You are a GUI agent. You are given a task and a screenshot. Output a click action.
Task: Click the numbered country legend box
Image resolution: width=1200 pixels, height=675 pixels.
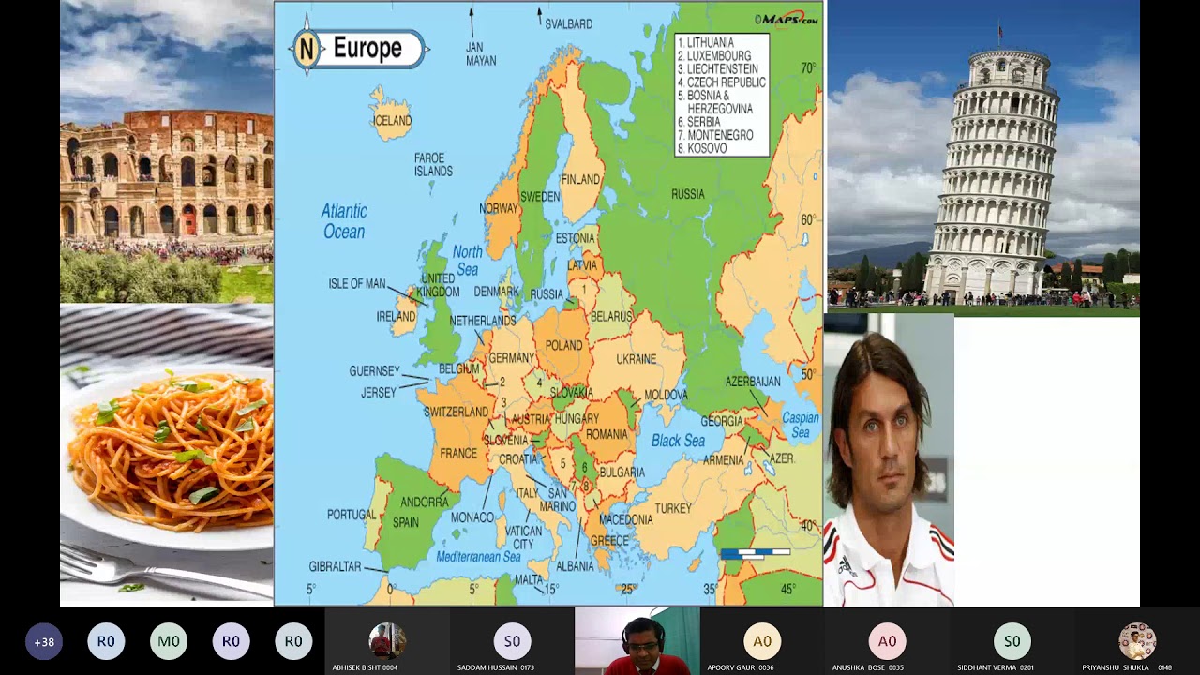coord(722,95)
